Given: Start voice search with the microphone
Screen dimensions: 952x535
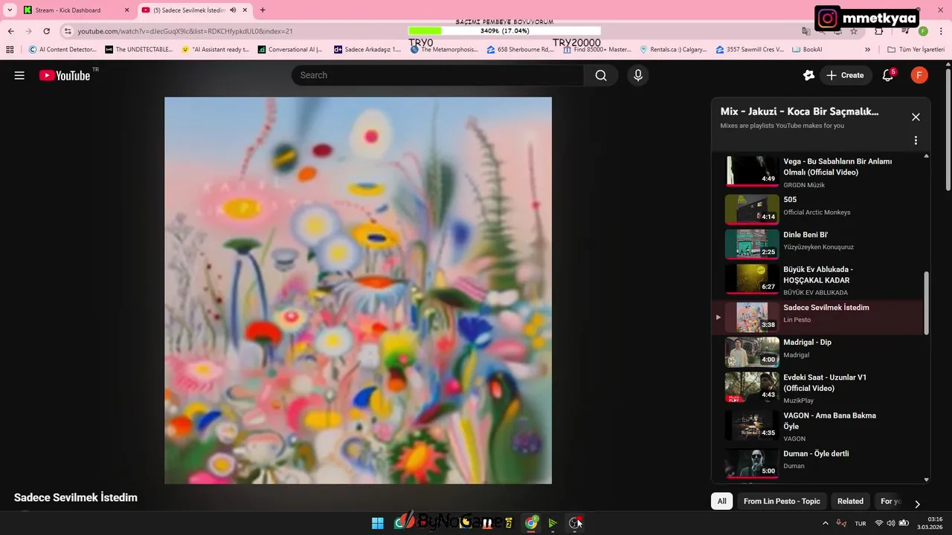Looking at the screenshot, I should coord(637,75).
